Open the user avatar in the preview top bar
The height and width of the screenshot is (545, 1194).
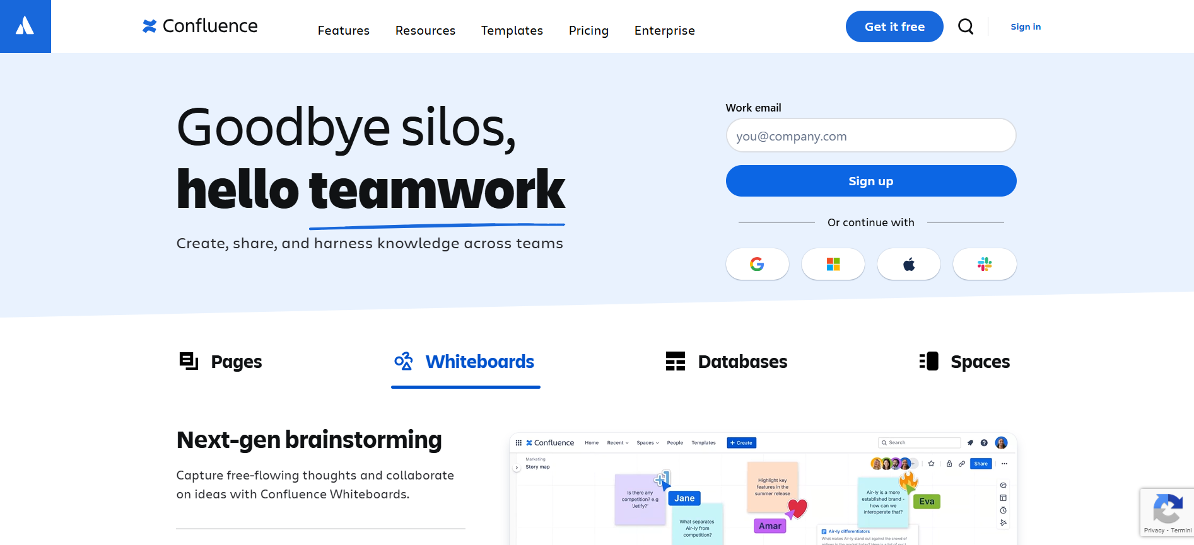pos(1001,443)
